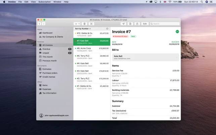Screen dimensions: 216x135
Task: Click due date 02/09/2019
Action: 174,44
